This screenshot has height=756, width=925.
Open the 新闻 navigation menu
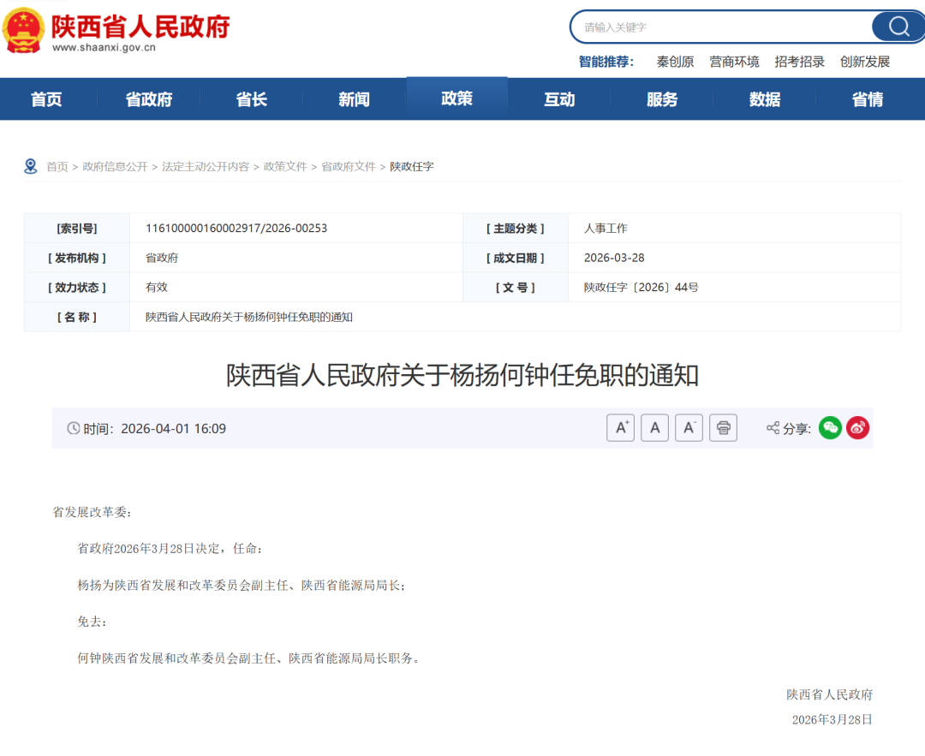coord(354,98)
